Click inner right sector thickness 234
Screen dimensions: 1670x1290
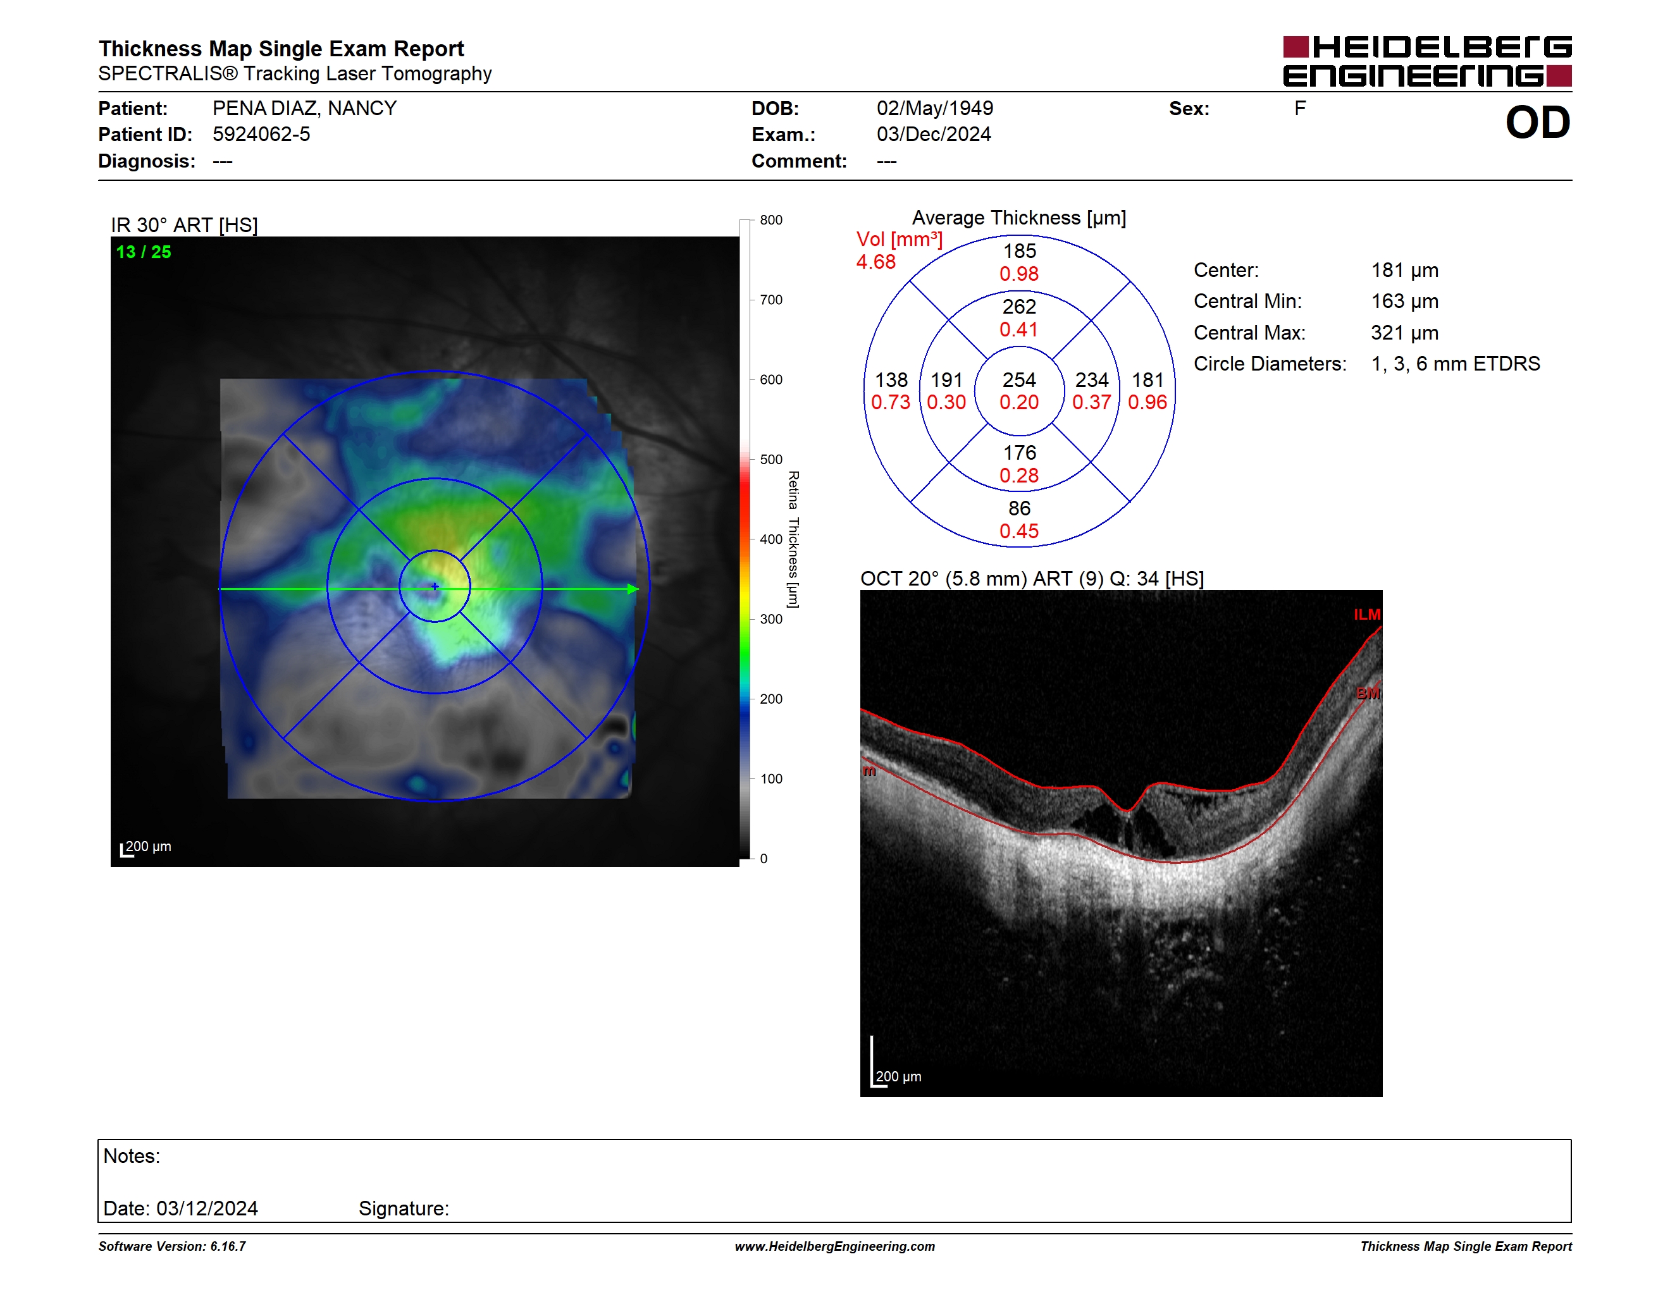(x=1092, y=380)
